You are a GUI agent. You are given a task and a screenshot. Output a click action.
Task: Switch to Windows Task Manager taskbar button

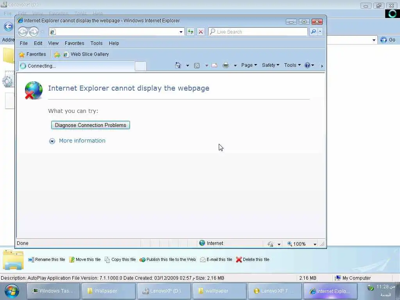coord(53,291)
